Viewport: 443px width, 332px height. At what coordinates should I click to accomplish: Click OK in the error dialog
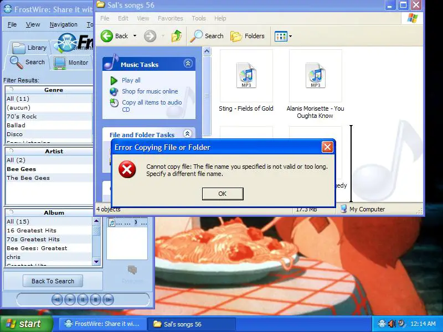[x=222, y=194]
